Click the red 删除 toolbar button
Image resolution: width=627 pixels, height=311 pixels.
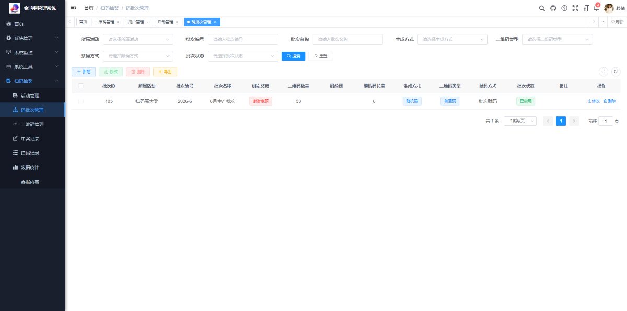[x=138, y=71]
